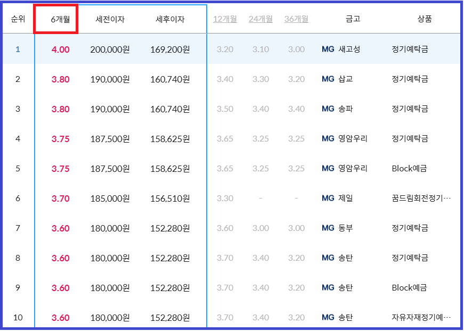Click MG 영암우리 icon next to Block예금
Image resolution: width=464 pixels, height=331 pixels.
coord(329,167)
